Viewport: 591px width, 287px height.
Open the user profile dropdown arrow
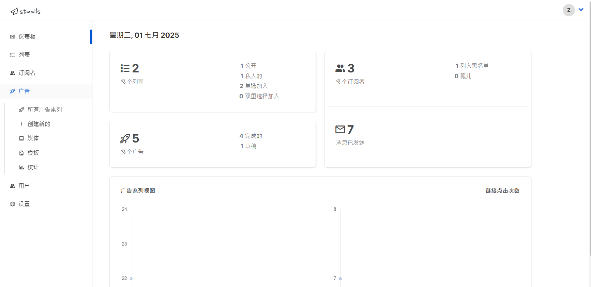[x=581, y=10]
